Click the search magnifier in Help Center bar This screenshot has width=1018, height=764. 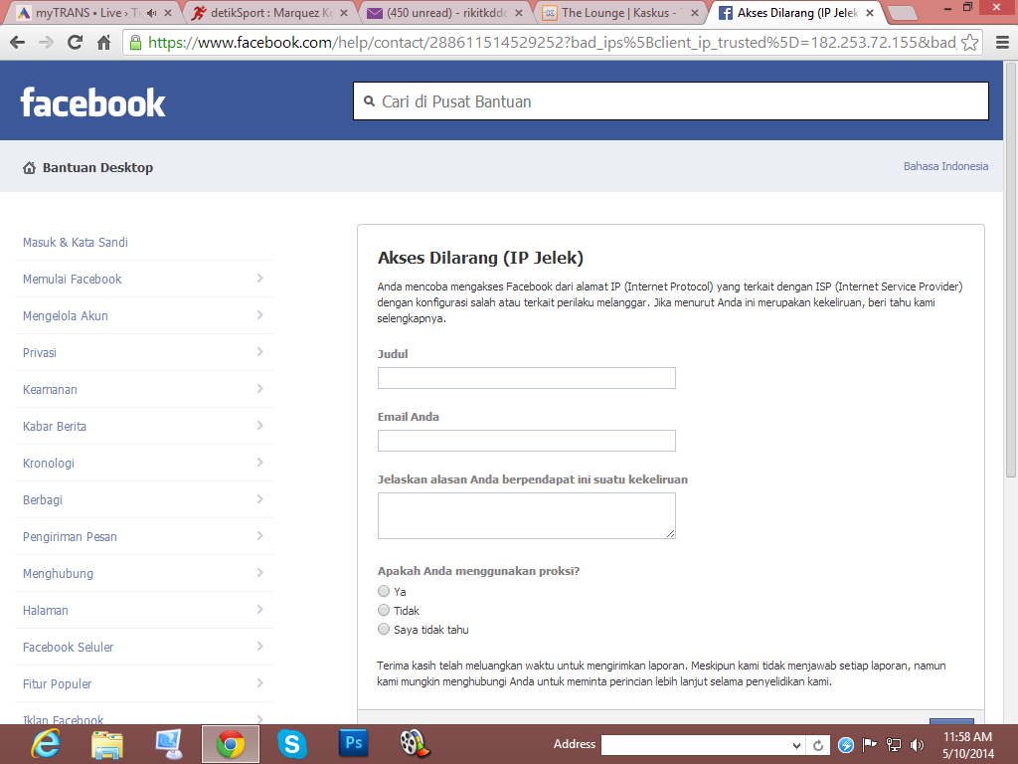tap(370, 101)
